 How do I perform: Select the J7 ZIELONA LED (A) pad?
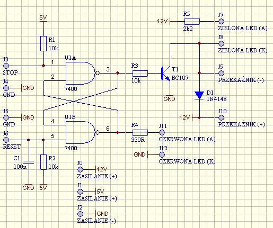pyautogui.click(x=221, y=22)
